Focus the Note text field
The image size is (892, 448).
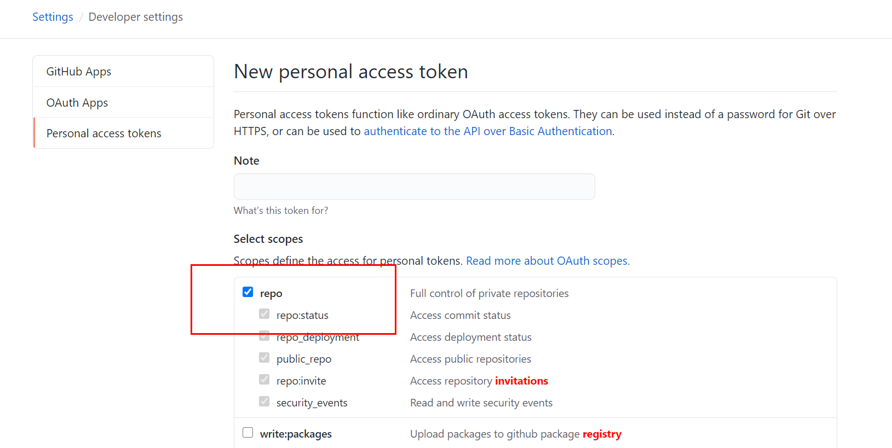[x=414, y=187]
